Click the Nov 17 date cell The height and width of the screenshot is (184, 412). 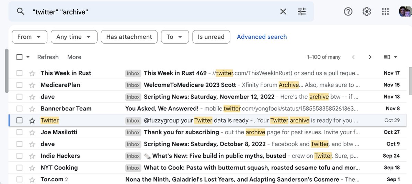[391, 73]
